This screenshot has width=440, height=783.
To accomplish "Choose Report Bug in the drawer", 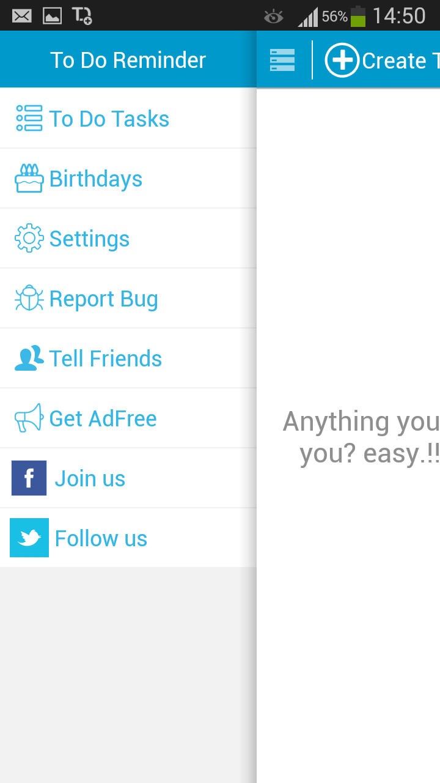I will tap(104, 299).
